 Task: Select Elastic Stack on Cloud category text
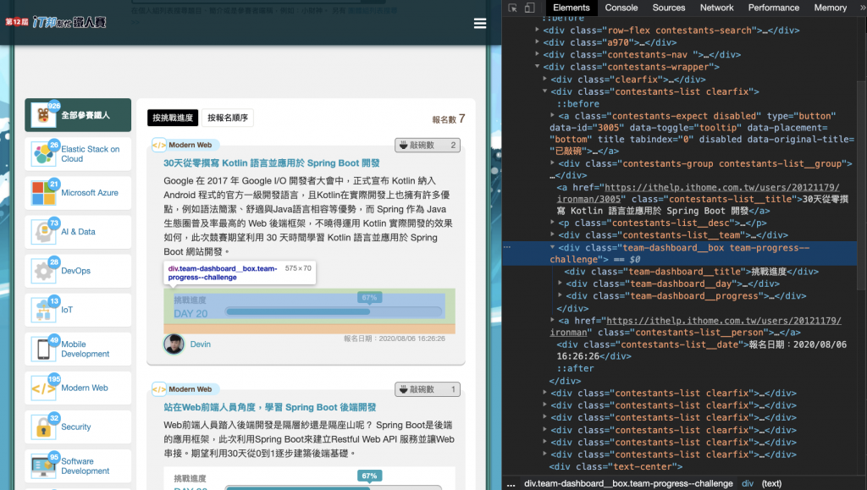click(x=90, y=153)
